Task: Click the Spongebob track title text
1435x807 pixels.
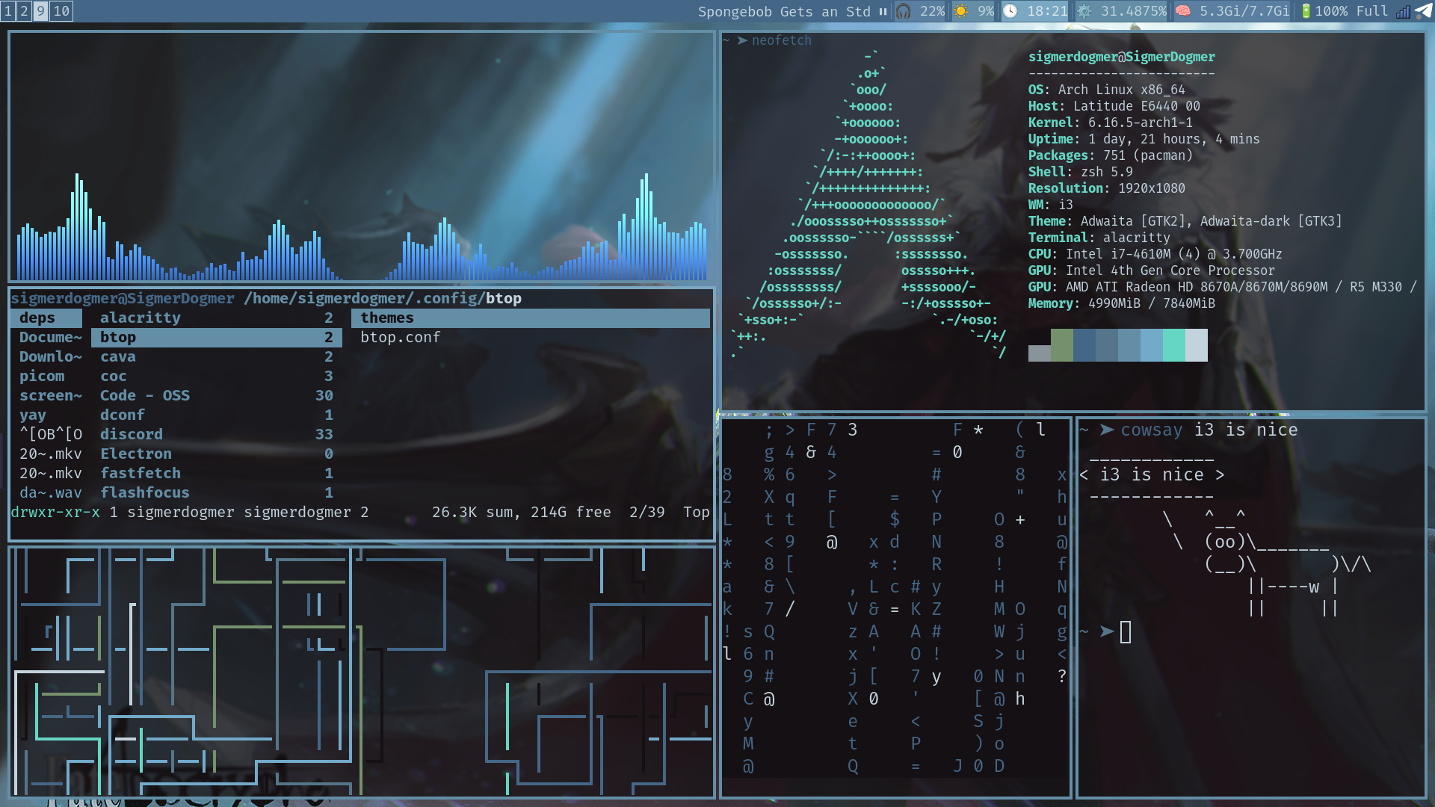Action: 783,11
